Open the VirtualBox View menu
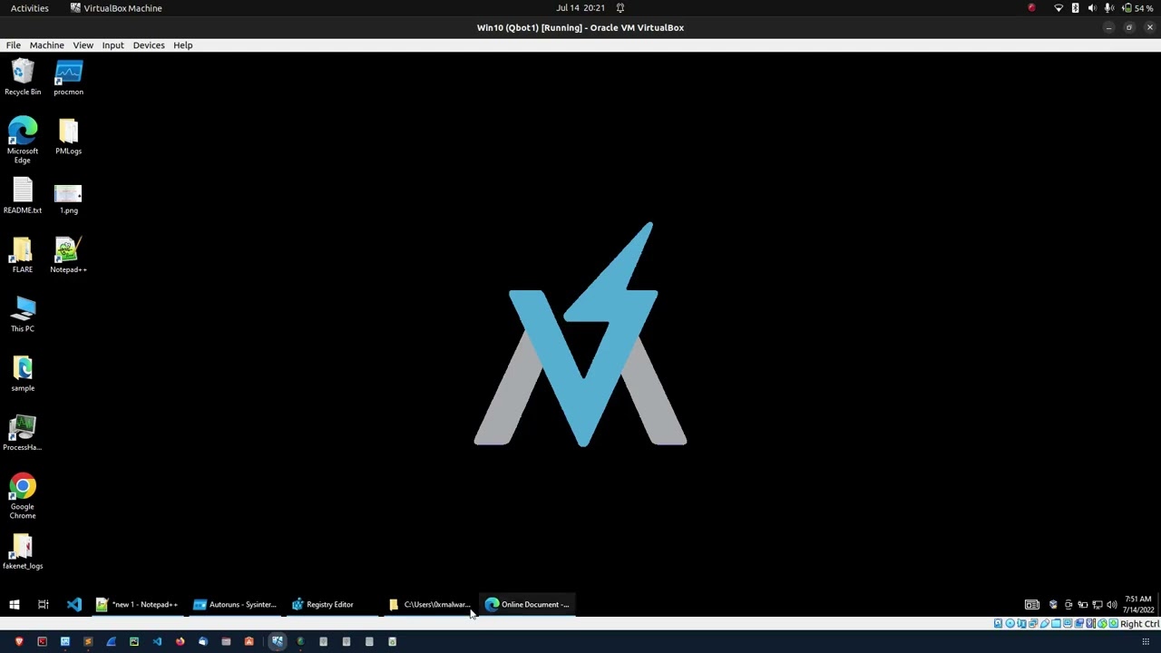This screenshot has width=1161, height=653. tap(83, 44)
